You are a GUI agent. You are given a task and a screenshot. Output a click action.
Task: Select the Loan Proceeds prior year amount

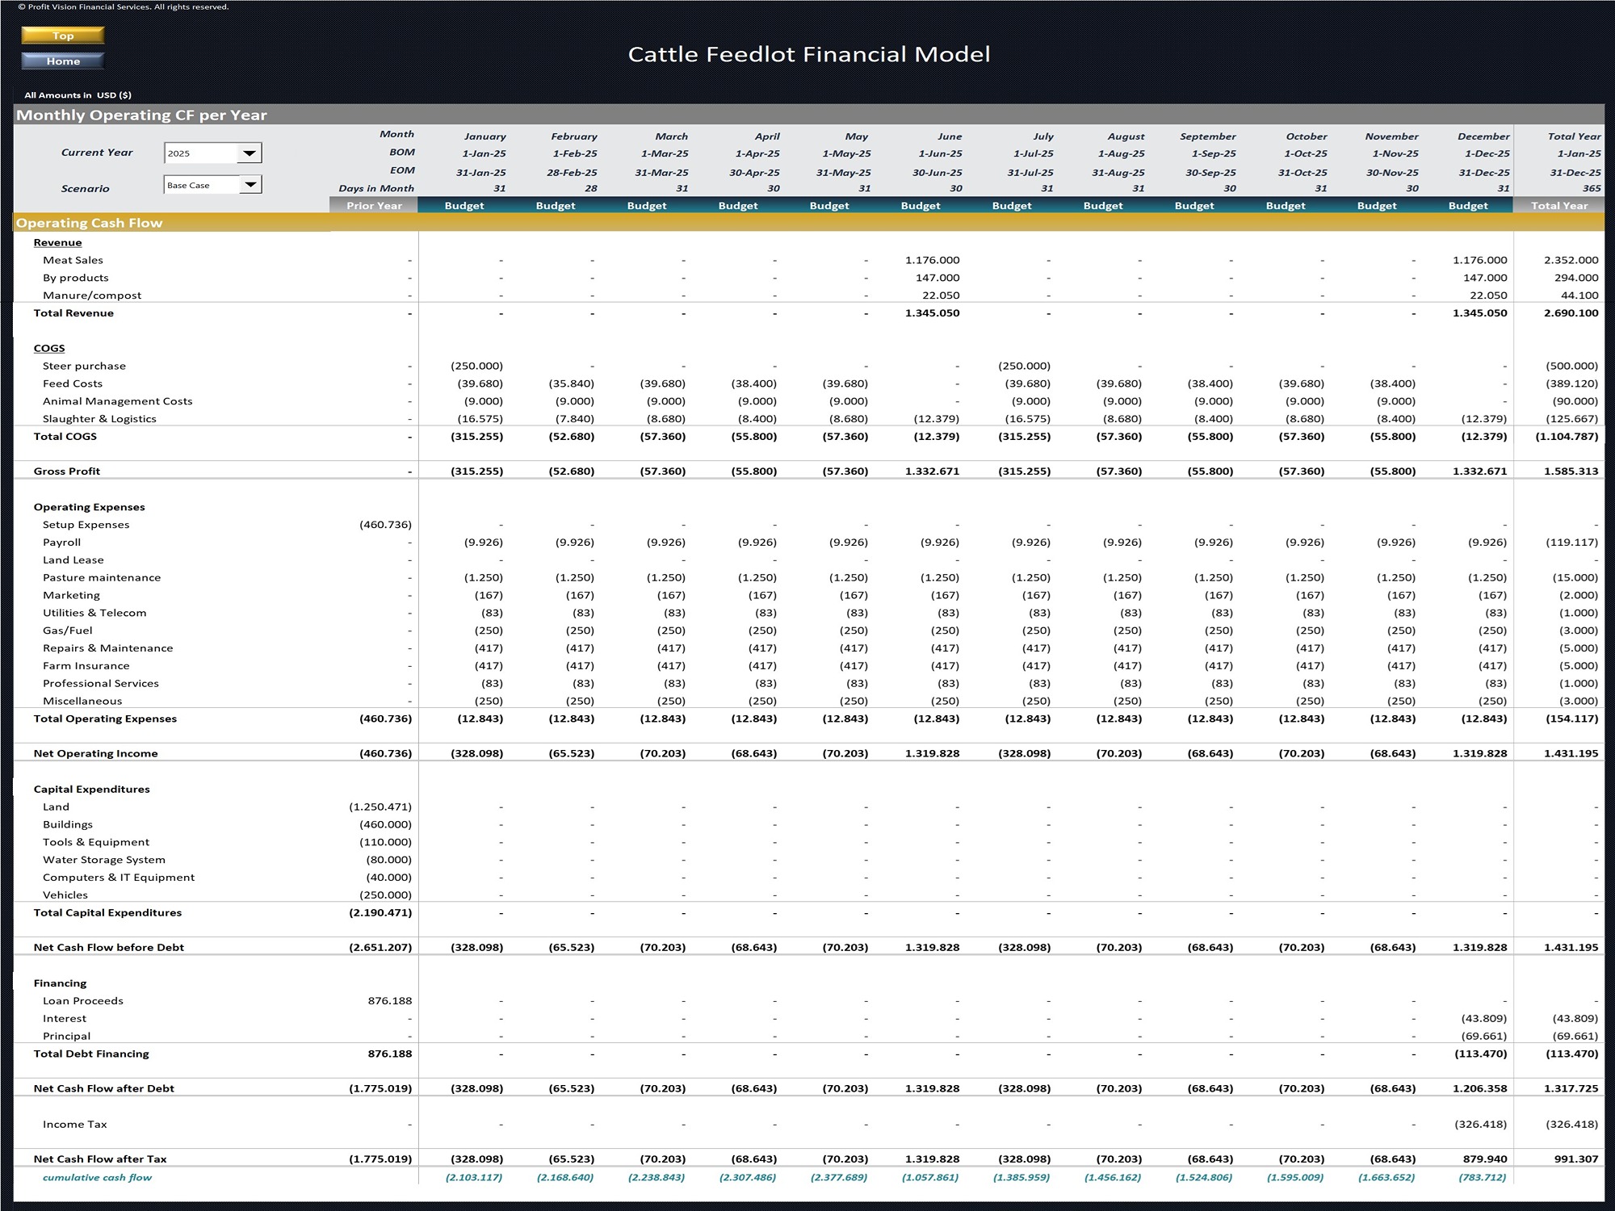pos(389,1000)
